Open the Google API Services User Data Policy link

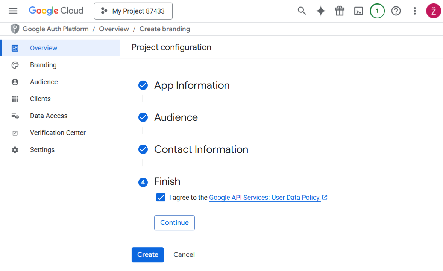tap(265, 197)
